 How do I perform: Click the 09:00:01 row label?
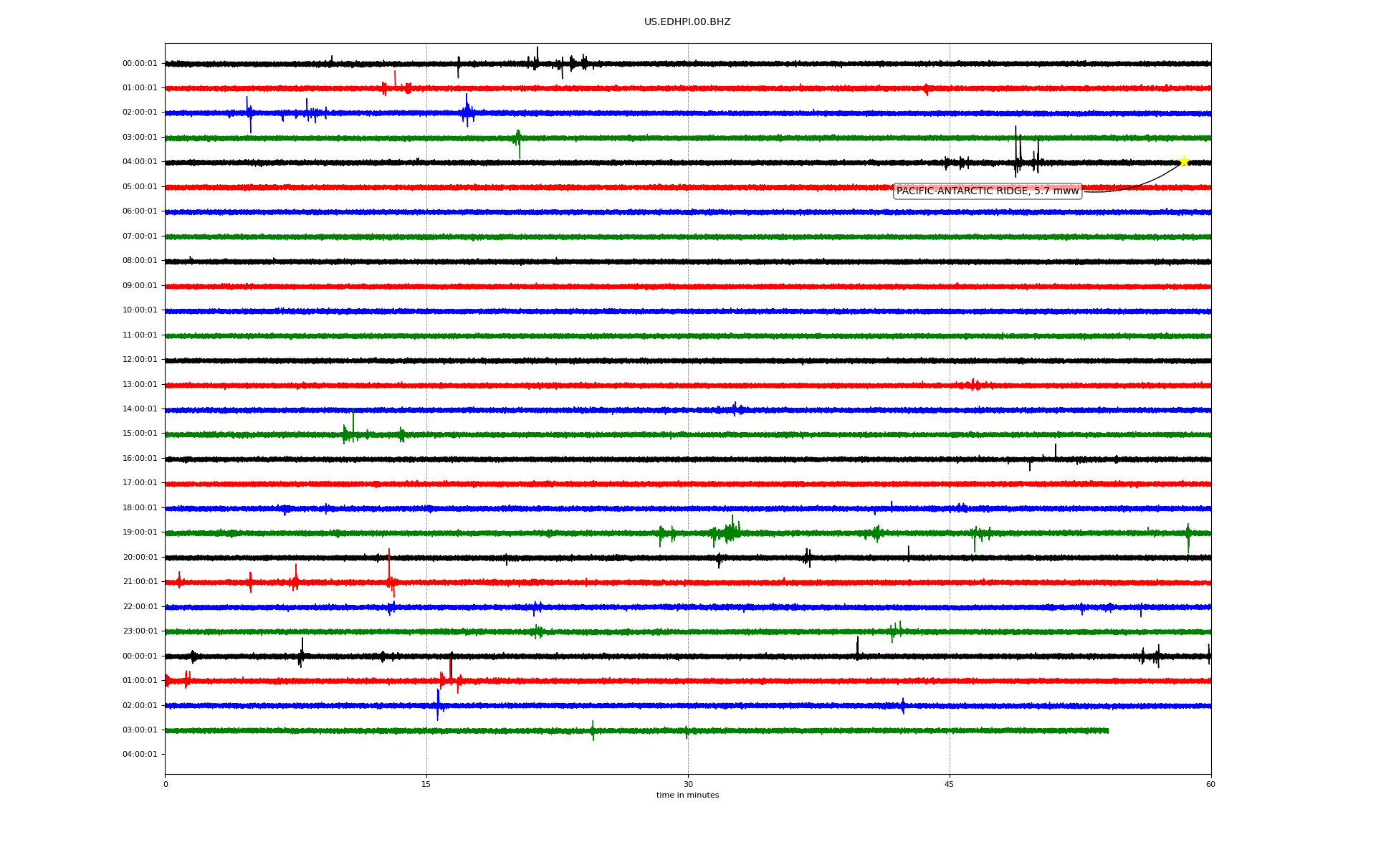point(140,286)
